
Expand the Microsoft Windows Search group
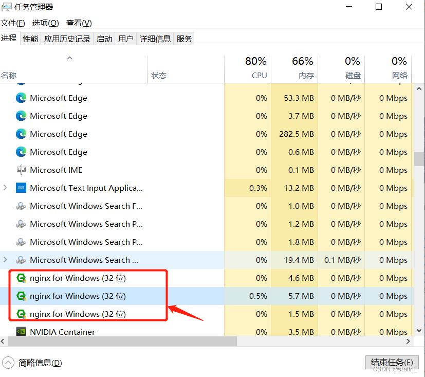point(5,260)
